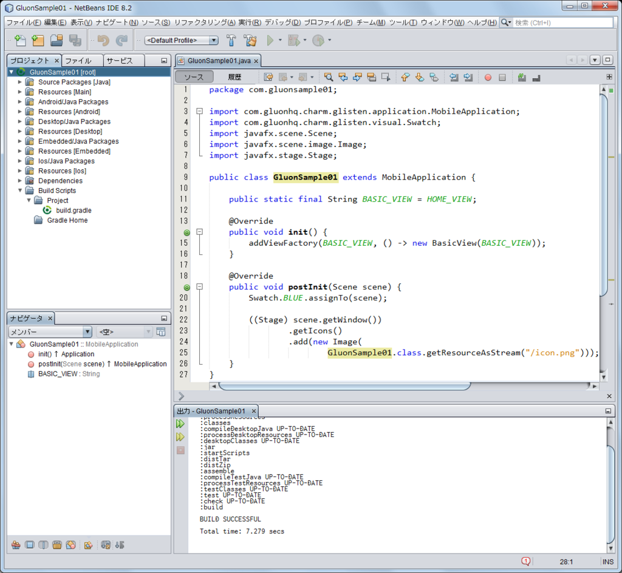This screenshot has height=573, width=622.
Task: Click the Save All toolbar icon
Action: tap(75, 40)
